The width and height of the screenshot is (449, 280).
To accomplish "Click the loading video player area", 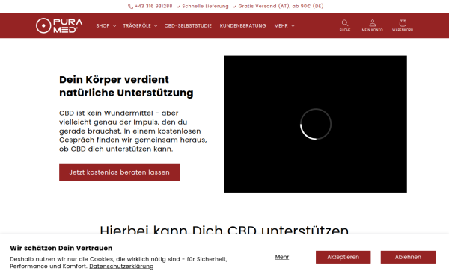I will pos(316,124).
